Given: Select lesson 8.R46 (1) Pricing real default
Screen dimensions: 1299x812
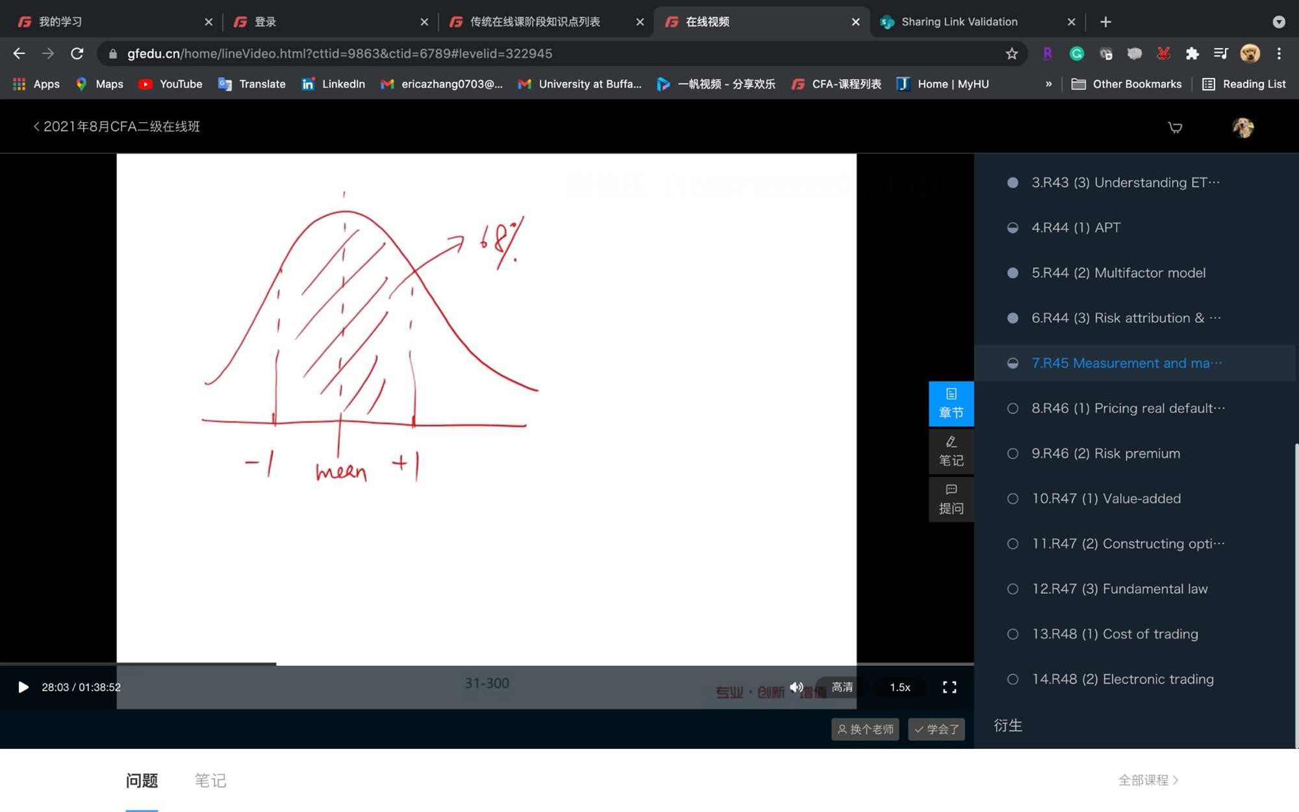Looking at the screenshot, I should [1128, 408].
